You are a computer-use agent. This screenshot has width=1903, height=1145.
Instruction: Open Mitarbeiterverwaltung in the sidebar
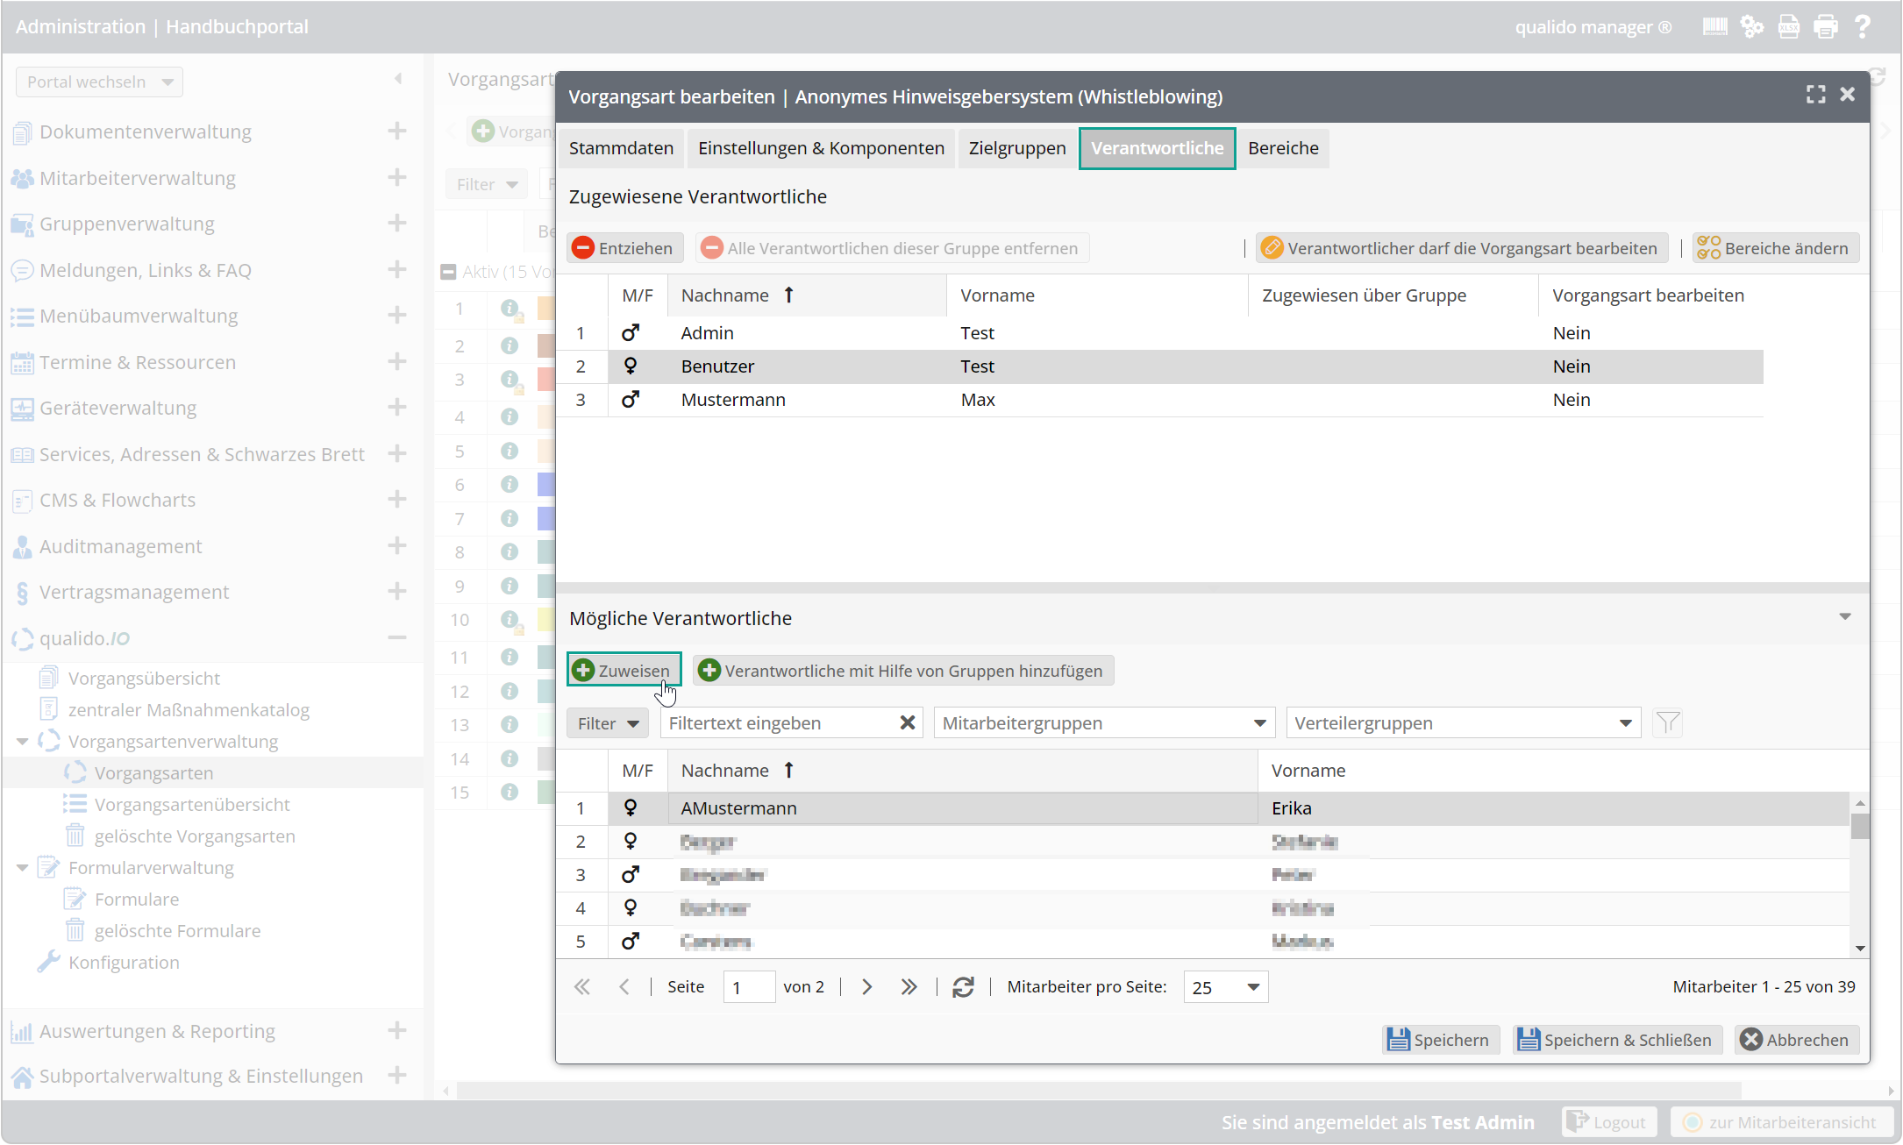coord(138,178)
